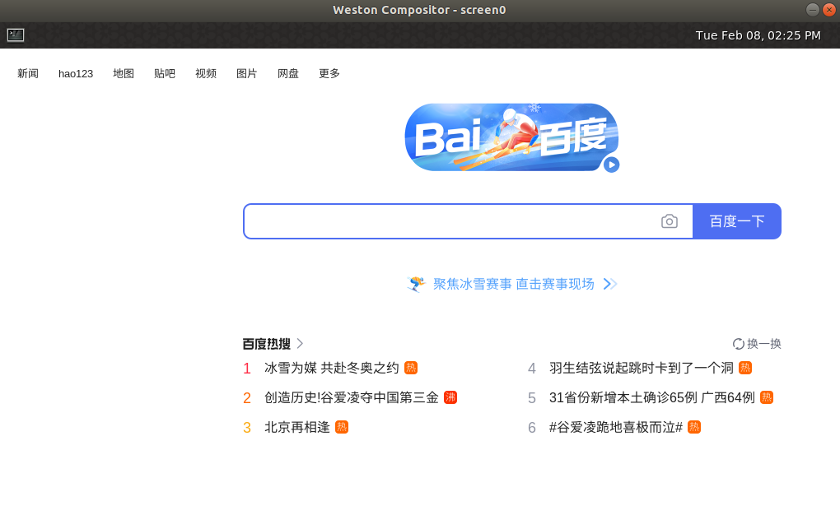Click rank number 2 in hot search
The image size is (840, 515).
point(247,397)
